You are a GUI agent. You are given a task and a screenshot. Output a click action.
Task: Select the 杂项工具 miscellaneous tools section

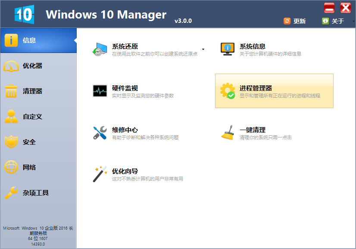click(x=38, y=193)
